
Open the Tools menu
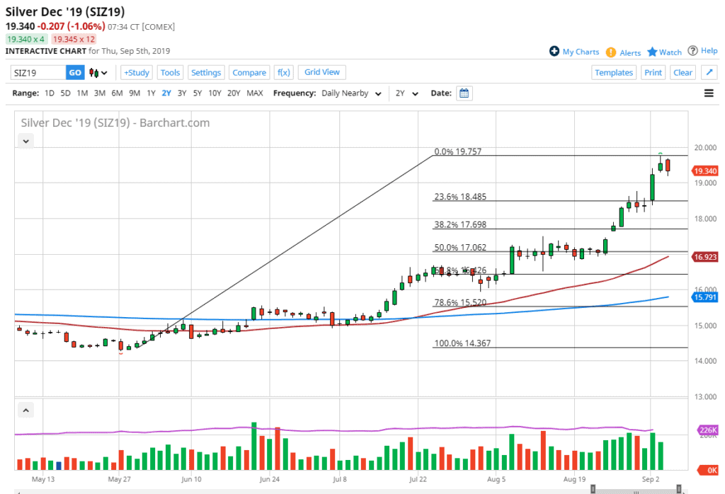[x=170, y=72]
